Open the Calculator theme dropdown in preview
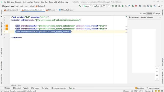 134,18
